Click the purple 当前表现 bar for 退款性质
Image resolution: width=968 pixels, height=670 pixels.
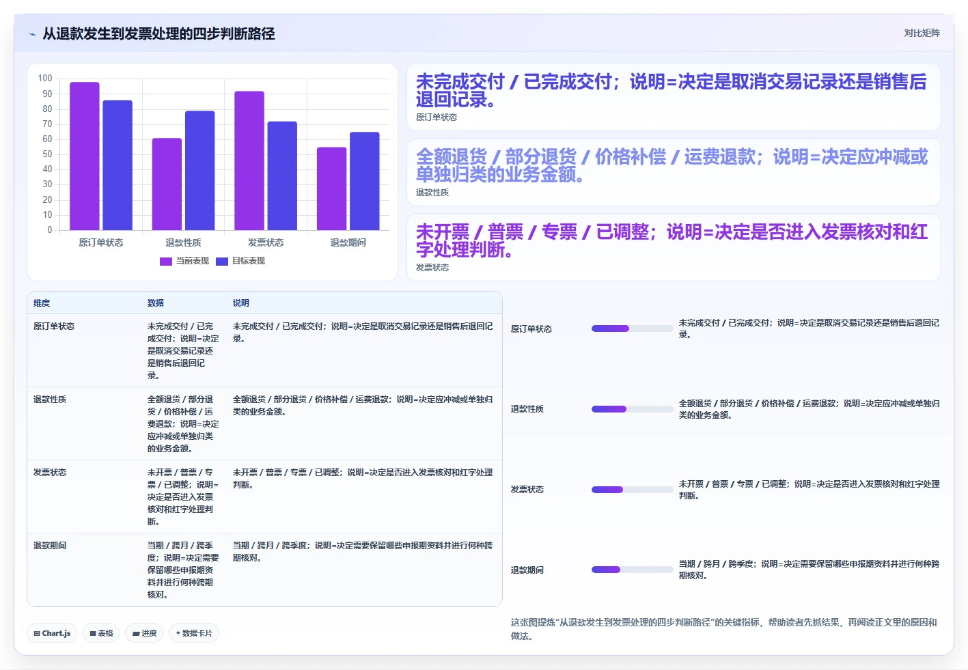167,184
